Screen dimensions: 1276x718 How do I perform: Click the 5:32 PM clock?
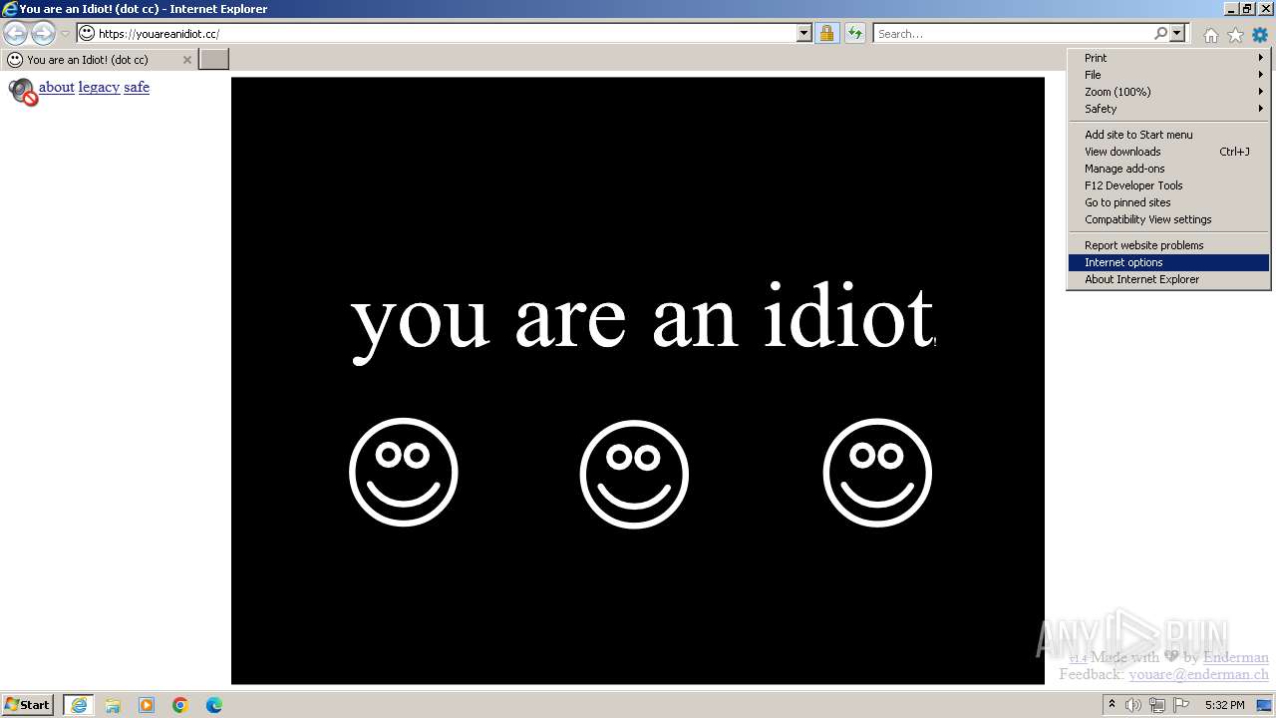(1224, 705)
